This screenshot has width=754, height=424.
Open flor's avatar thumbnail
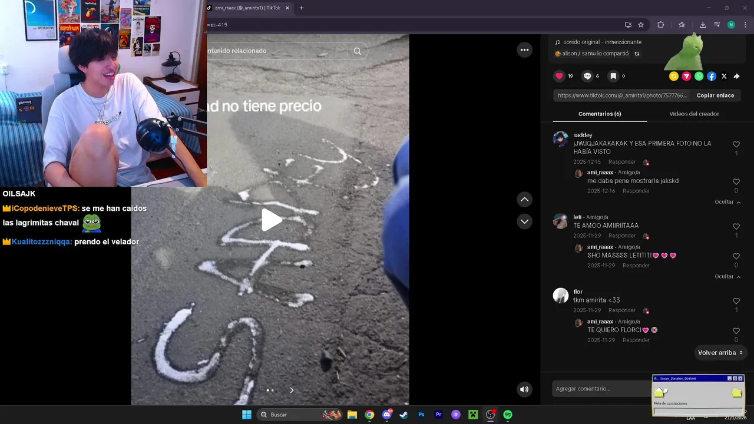coord(561,296)
